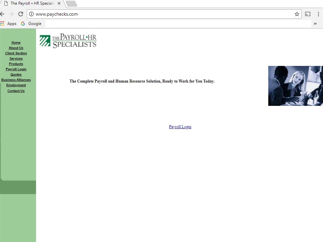Click the browser forward arrow
323x242 pixels.
click(x=11, y=14)
